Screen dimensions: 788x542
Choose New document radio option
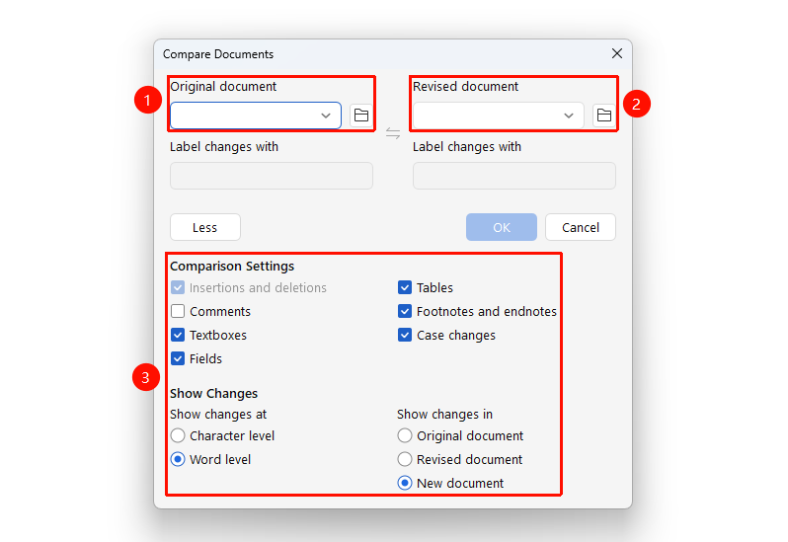(405, 483)
